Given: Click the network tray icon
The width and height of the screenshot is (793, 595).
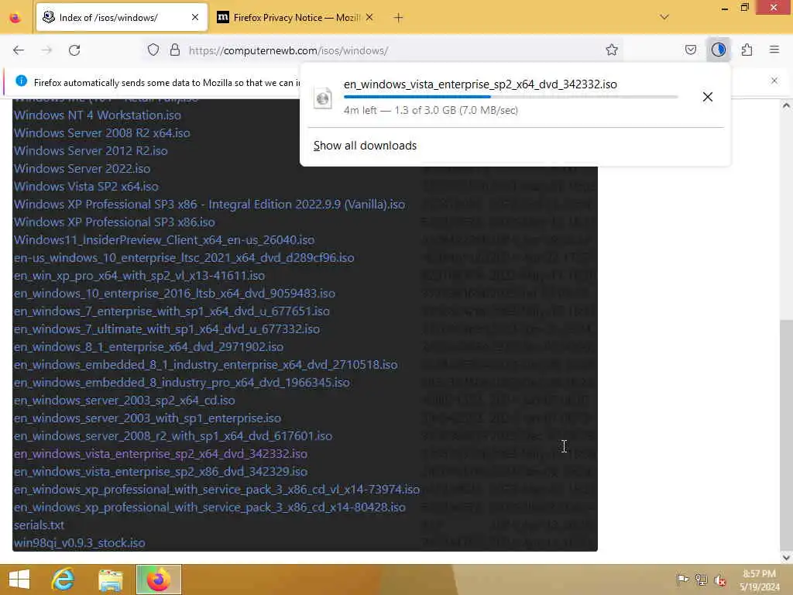Looking at the screenshot, I should 701,580.
